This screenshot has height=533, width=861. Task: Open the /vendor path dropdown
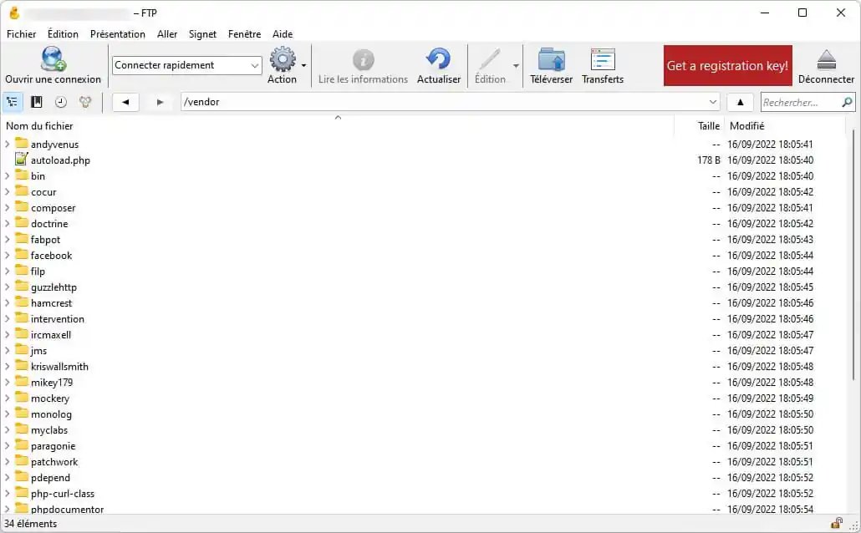pos(713,102)
